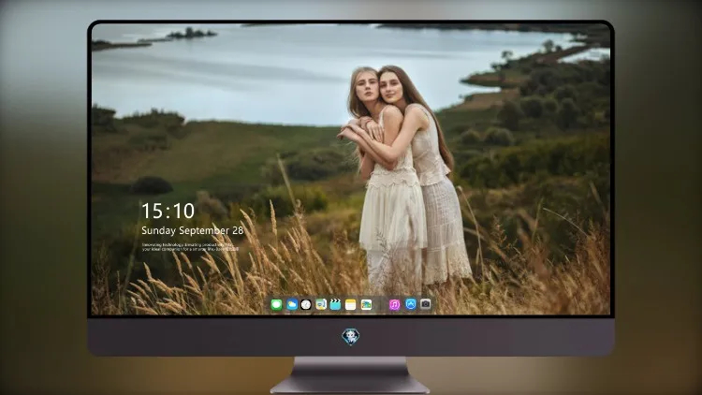The image size is (702, 395).
Task: Click the Sunday September 28 date
Action: [x=193, y=230]
